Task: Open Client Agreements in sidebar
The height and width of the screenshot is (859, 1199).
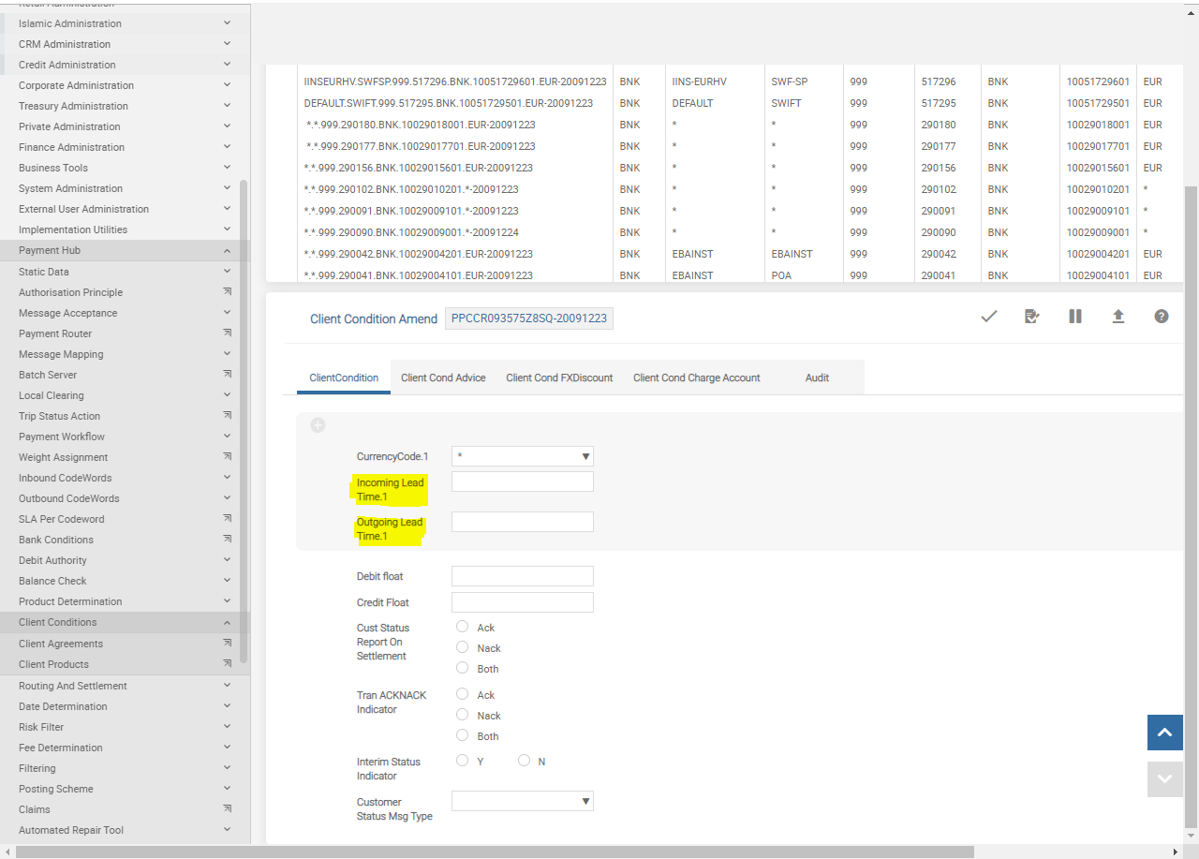Action: point(61,644)
